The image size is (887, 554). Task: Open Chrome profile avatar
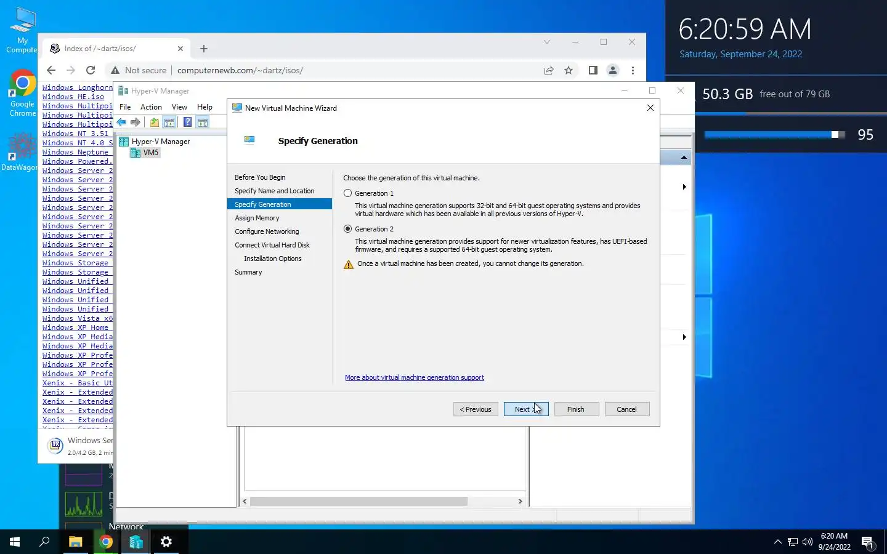point(613,70)
